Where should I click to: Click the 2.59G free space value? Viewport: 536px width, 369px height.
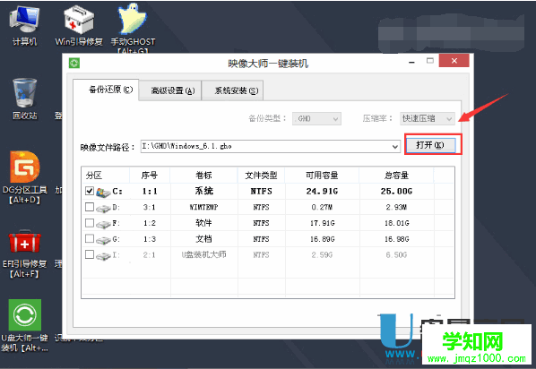point(322,255)
